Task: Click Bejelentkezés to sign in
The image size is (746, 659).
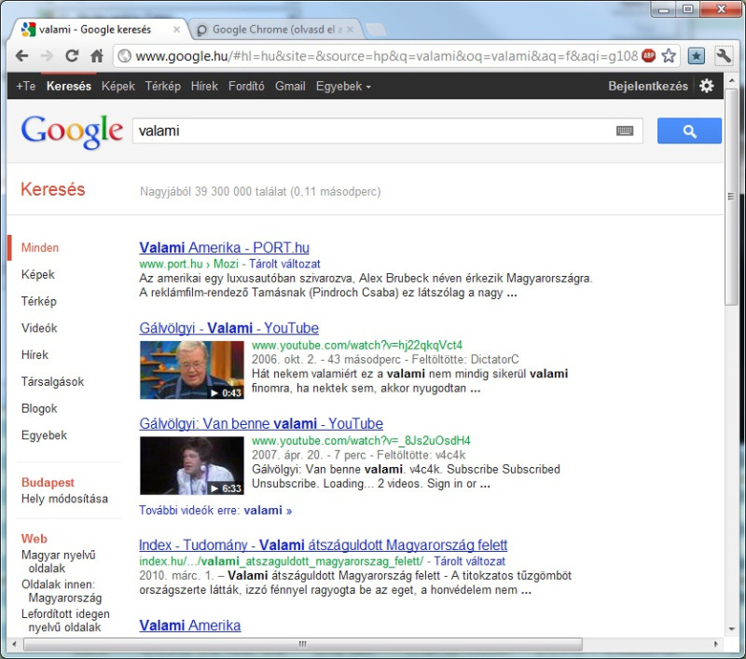Action: [x=648, y=86]
